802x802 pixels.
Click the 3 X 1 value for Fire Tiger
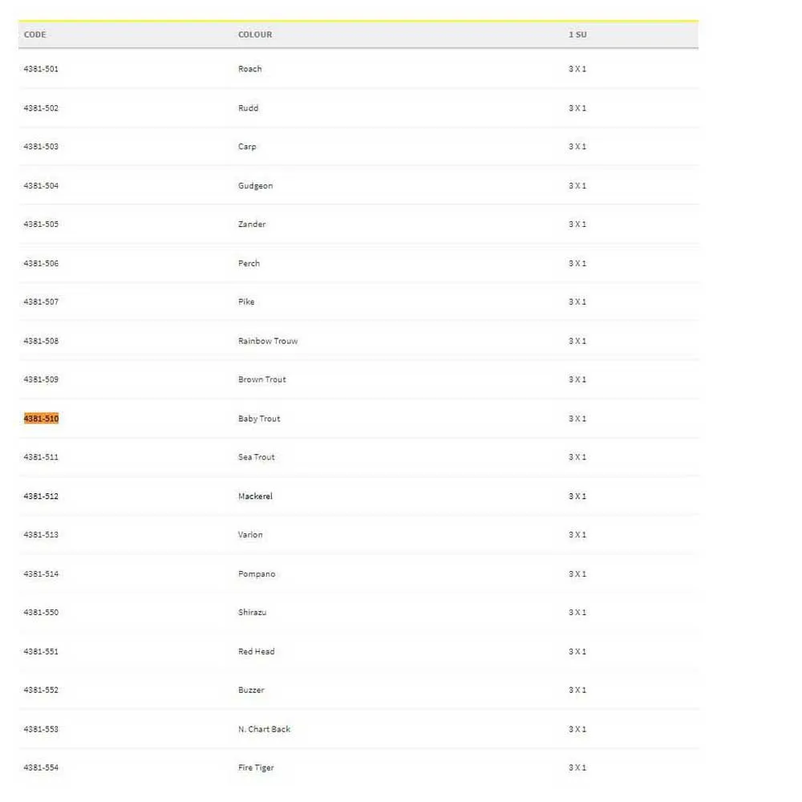(577, 768)
